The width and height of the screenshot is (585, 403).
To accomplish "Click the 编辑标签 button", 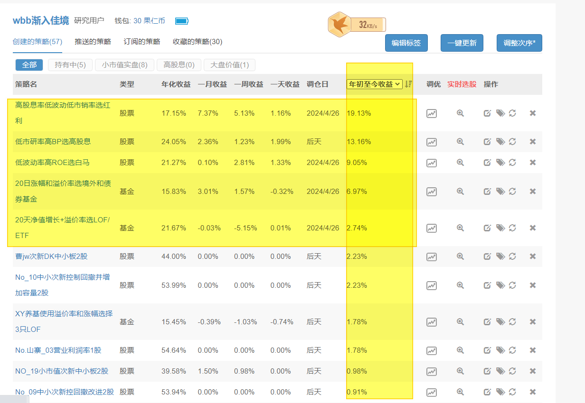I will (x=406, y=43).
